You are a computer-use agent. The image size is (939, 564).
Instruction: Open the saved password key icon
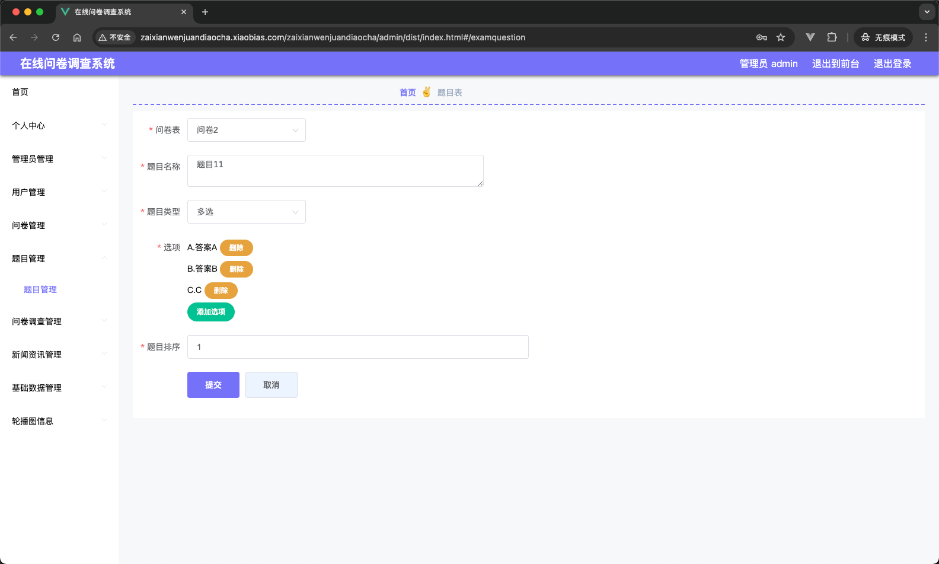tap(762, 37)
